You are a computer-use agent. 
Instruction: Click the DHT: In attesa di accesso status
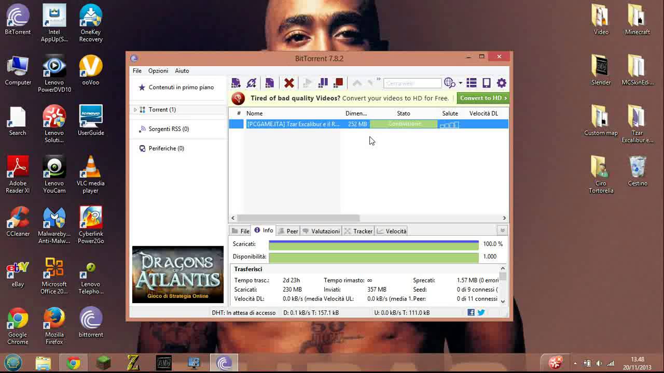pos(244,313)
